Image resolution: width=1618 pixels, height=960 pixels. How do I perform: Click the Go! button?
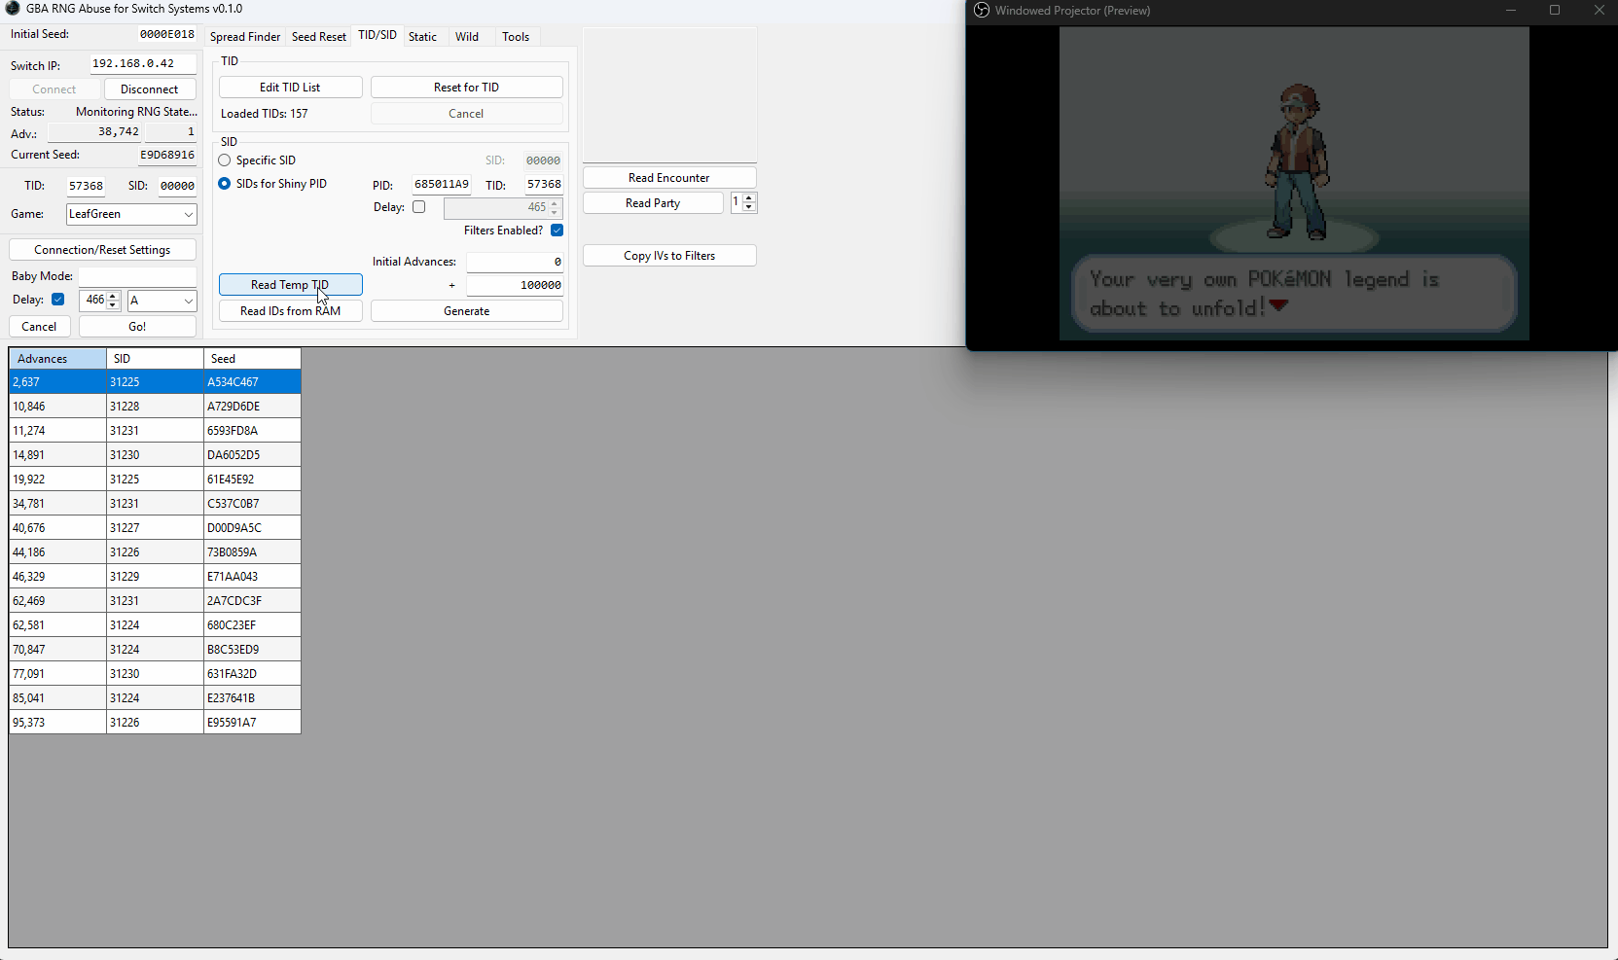coord(137,327)
